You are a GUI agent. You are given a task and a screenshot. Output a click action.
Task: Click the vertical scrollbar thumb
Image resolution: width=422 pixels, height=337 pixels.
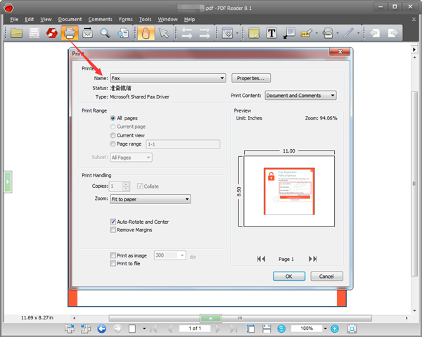tap(414, 184)
